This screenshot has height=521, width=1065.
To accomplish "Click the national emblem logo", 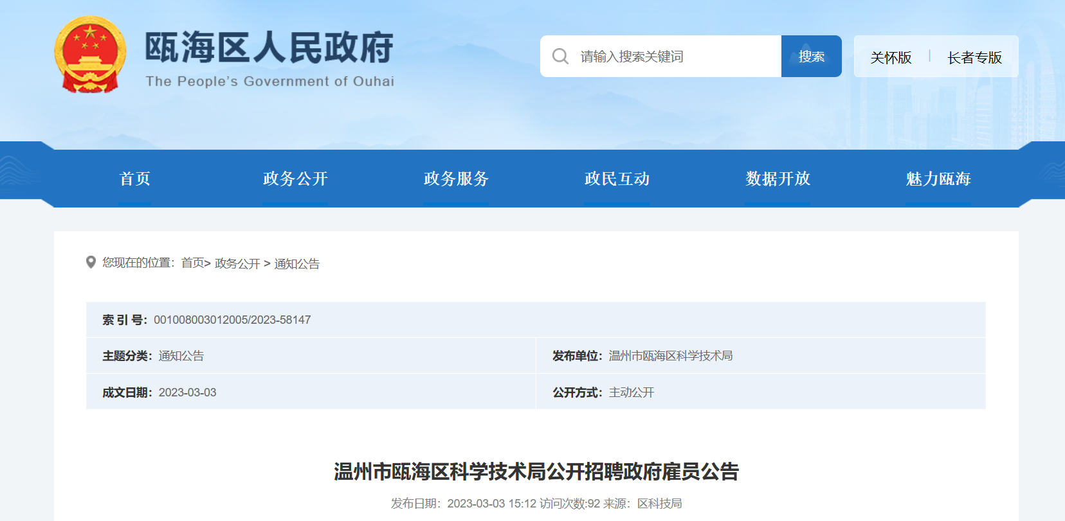I will coord(90,55).
